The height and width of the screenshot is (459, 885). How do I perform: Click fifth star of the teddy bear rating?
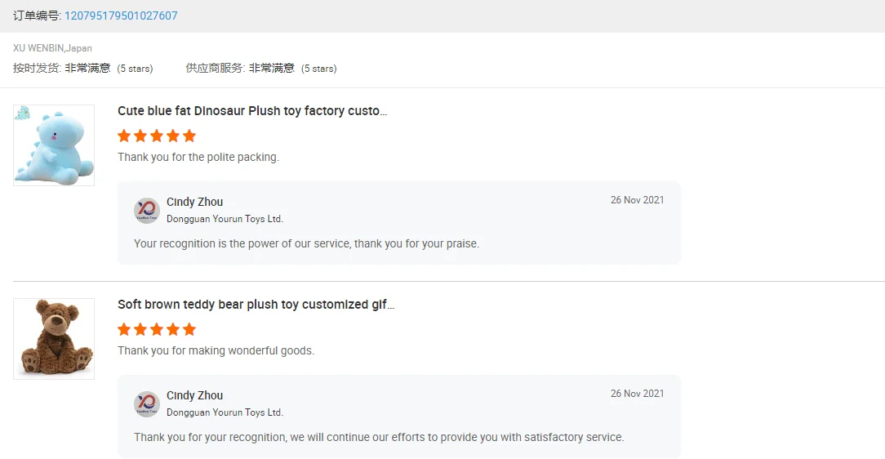click(189, 329)
